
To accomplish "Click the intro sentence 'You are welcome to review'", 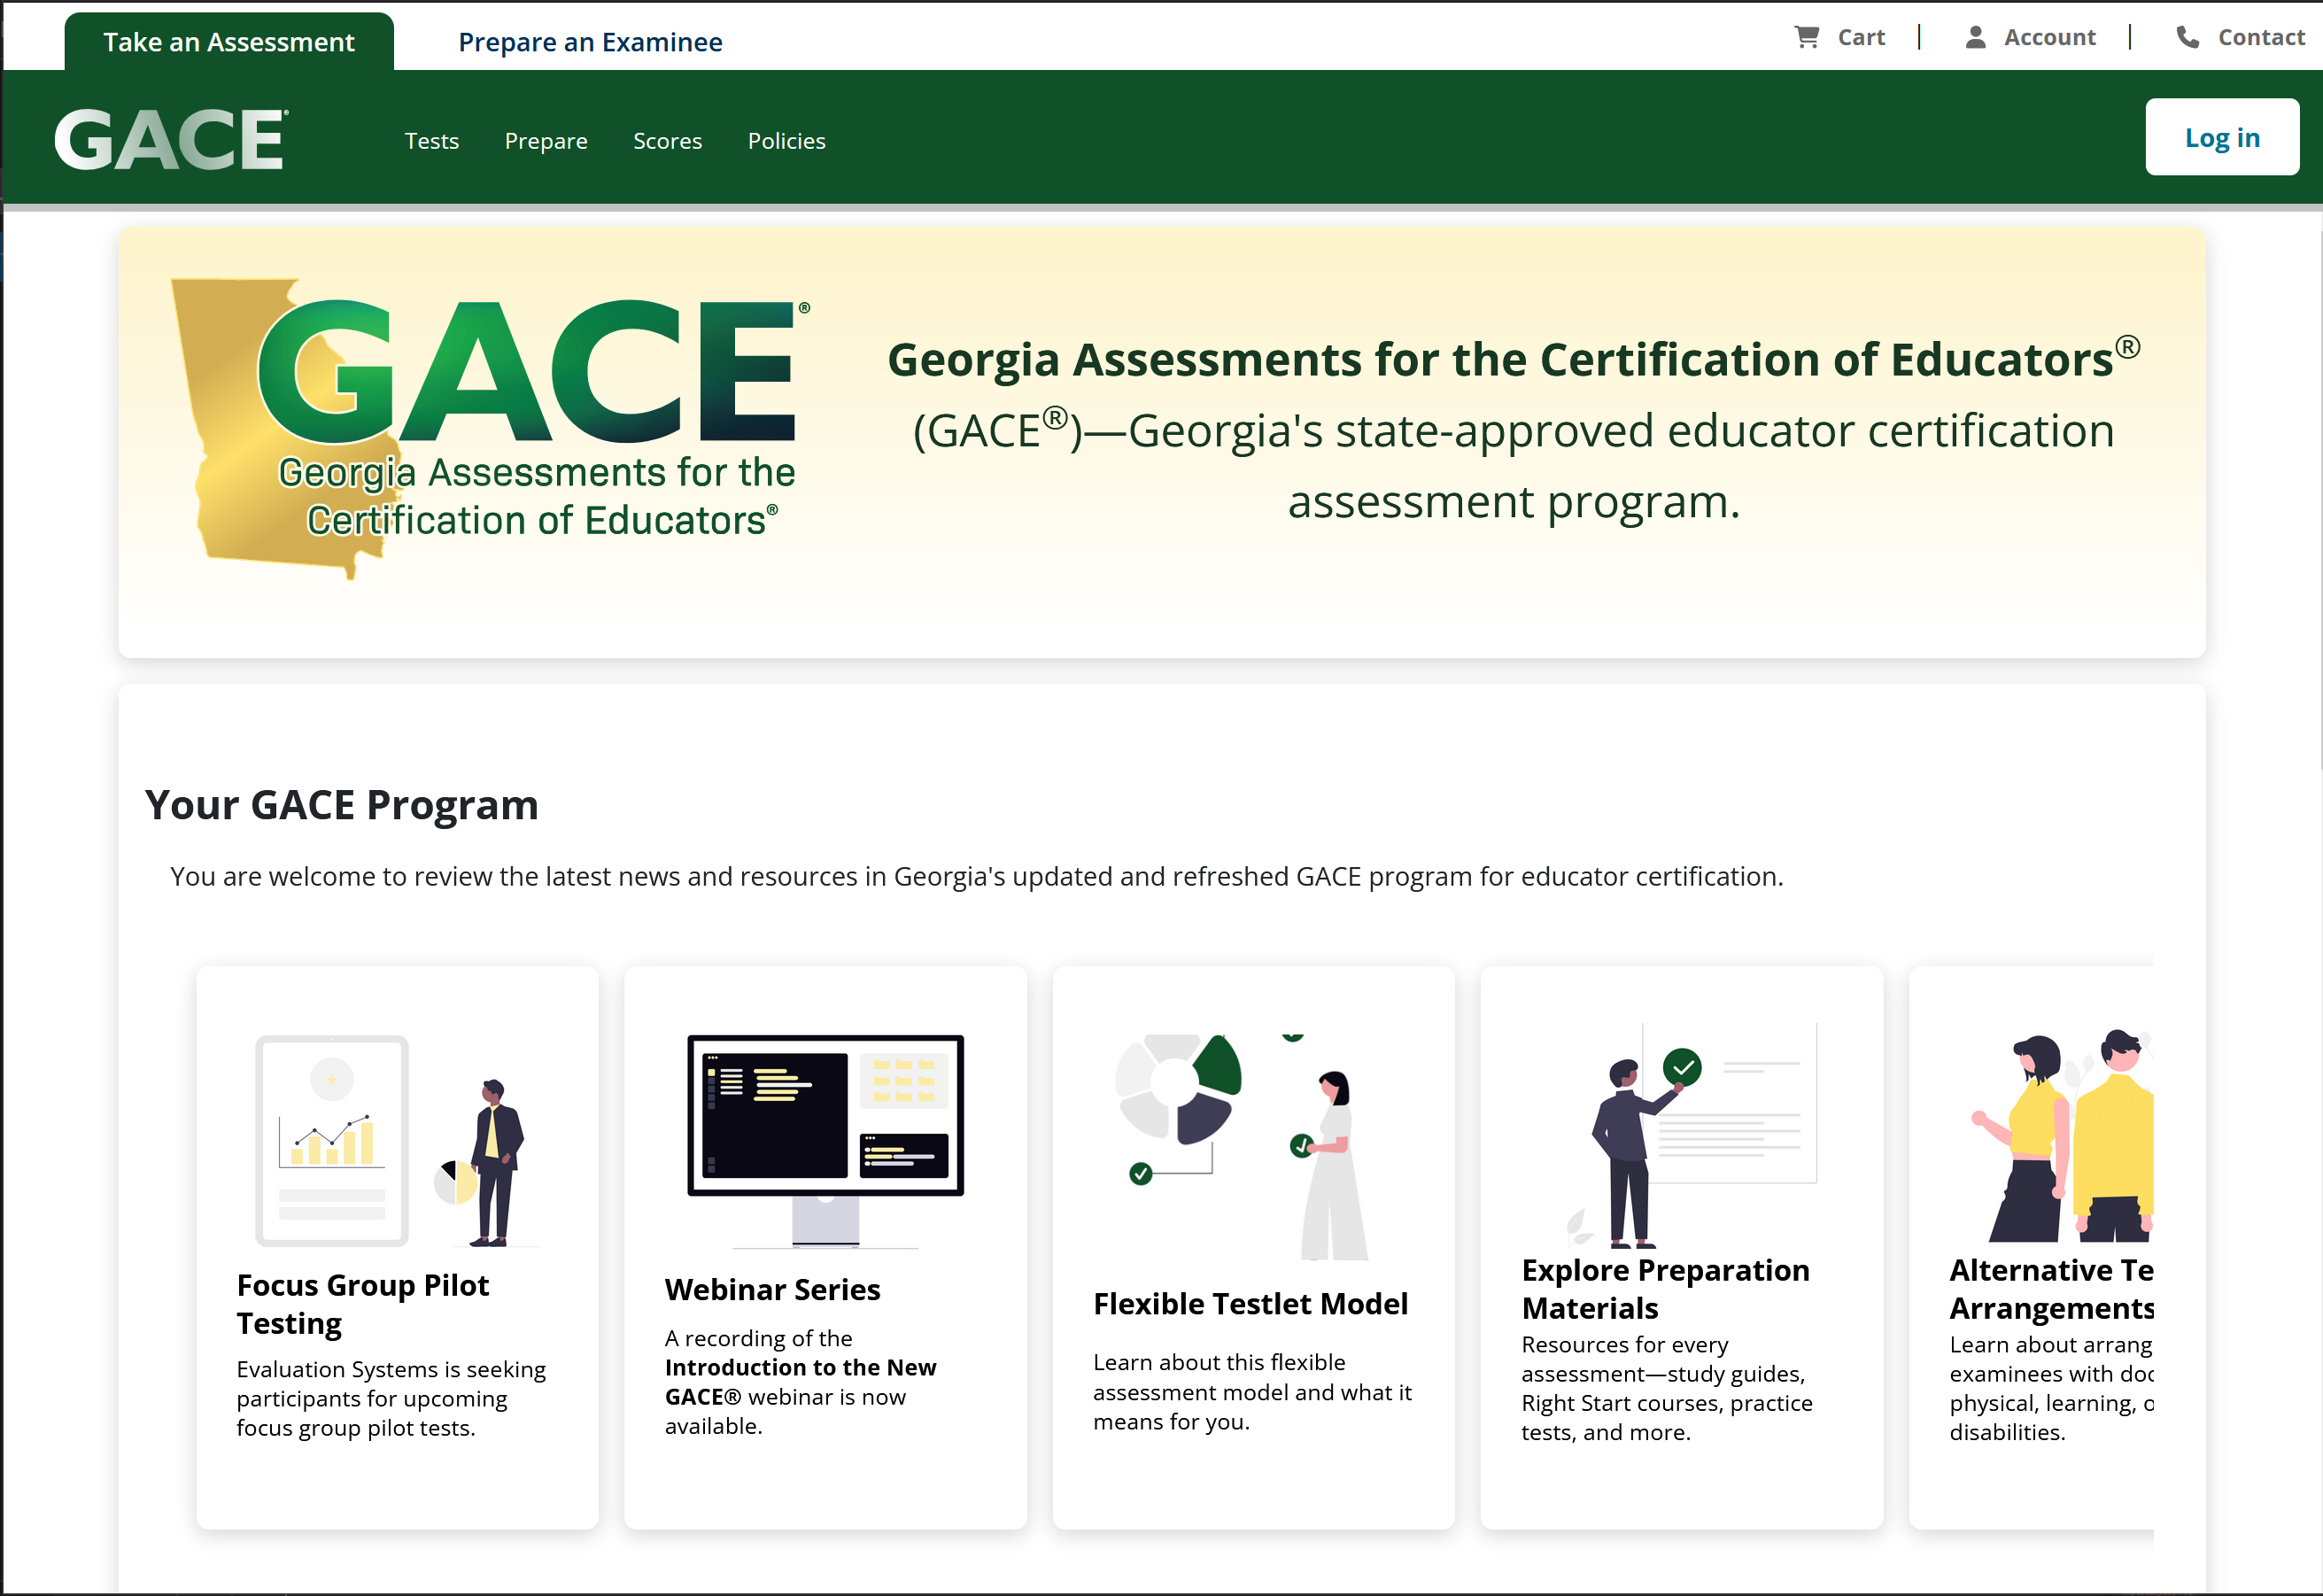I will tap(976, 876).
